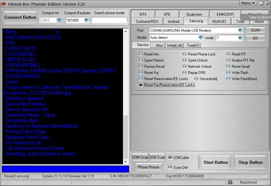The height and width of the screenshot is (186, 271).
Task: Click the 'Update:21-12-10 Firmware Ver:1,19' status entry
Action: coord(68,176)
